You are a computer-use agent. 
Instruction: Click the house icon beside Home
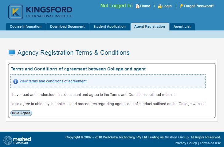pyautogui.click(x=137, y=6)
